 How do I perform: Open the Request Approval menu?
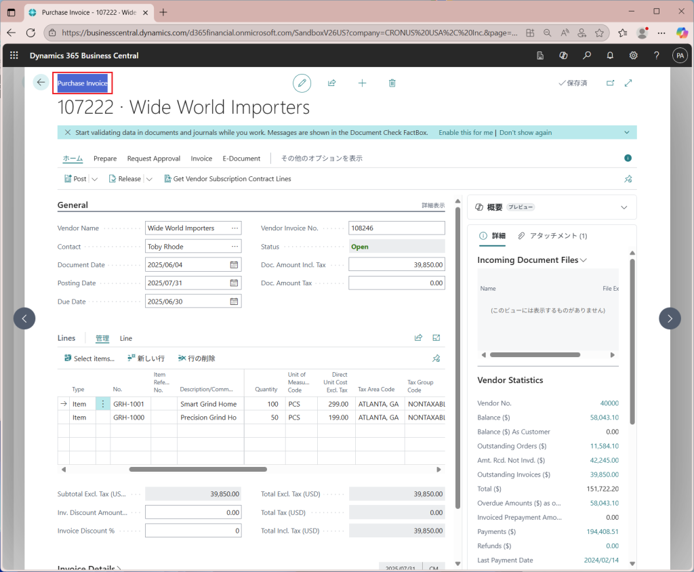click(x=154, y=159)
